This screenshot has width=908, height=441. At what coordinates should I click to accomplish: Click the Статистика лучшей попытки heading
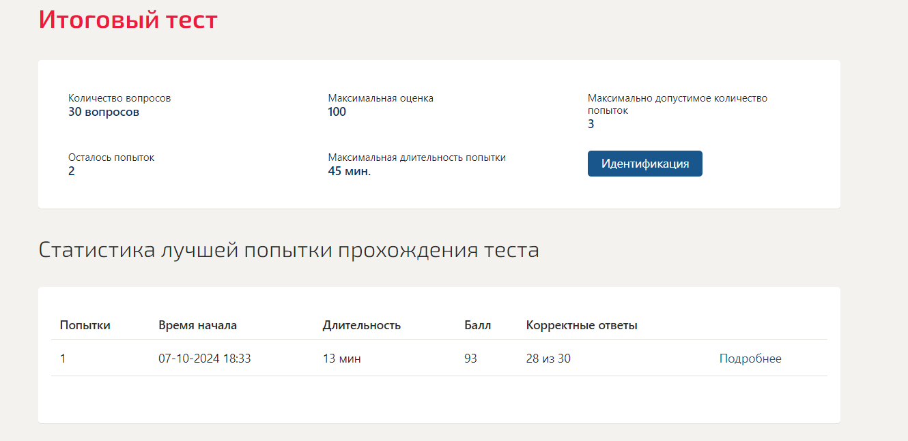289,250
